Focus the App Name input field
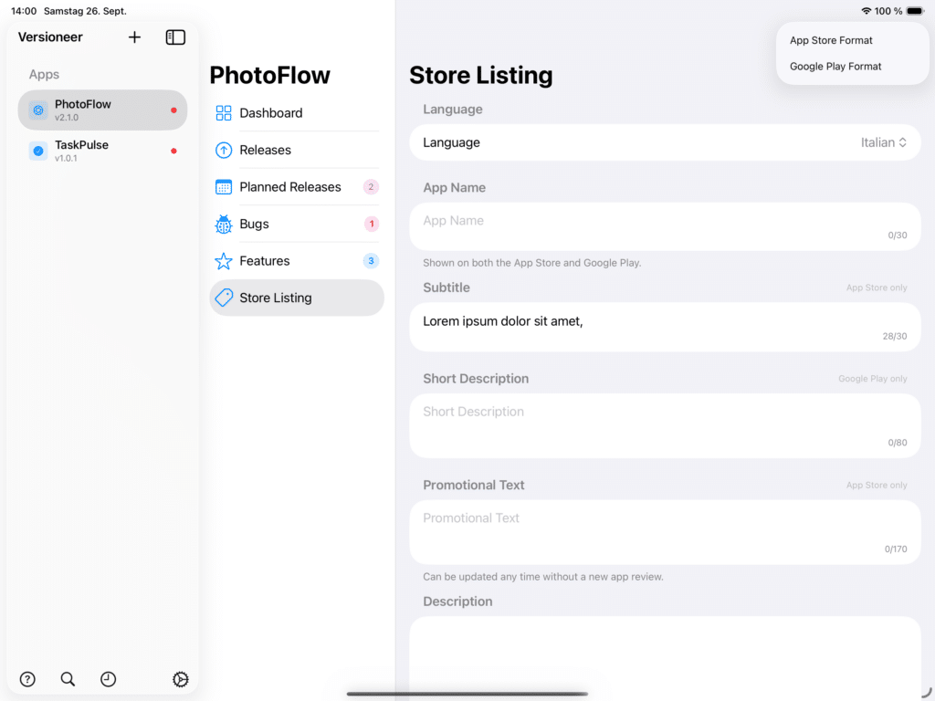Viewport: 935px width, 701px height. point(665,226)
